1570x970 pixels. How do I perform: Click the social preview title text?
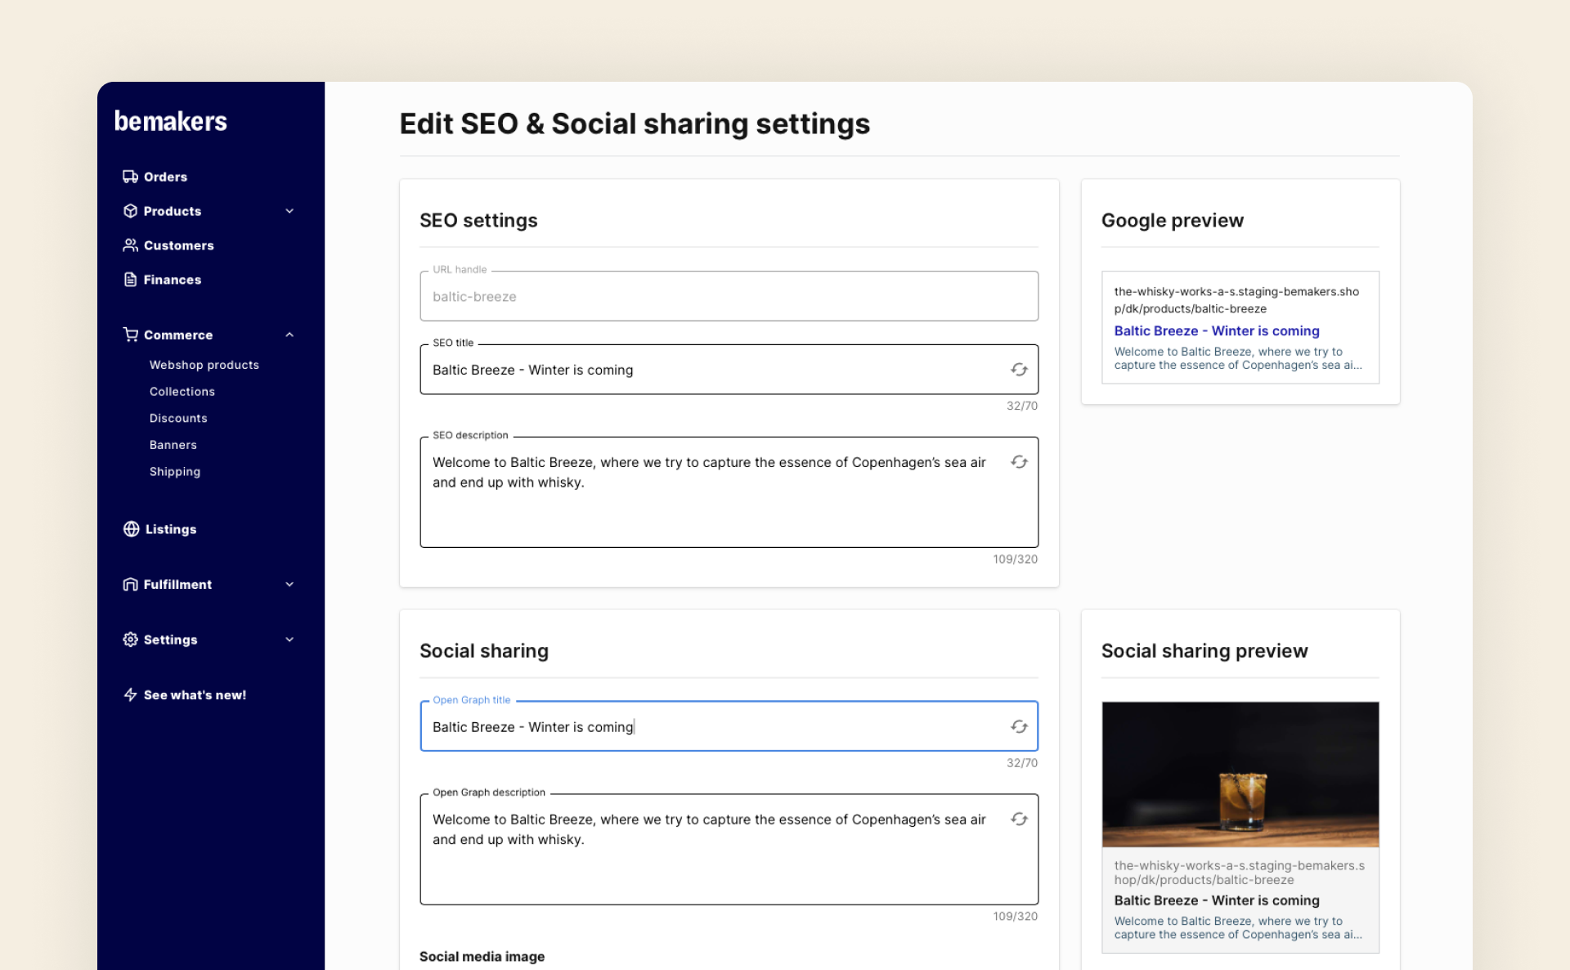pyautogui.click(x=1216, y=900)
